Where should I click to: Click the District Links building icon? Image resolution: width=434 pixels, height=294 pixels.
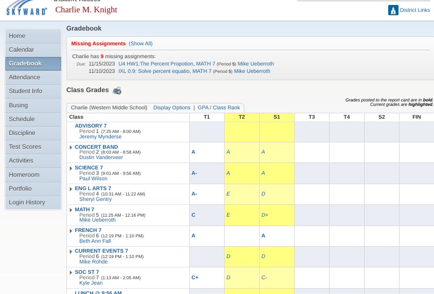(393, 10)
